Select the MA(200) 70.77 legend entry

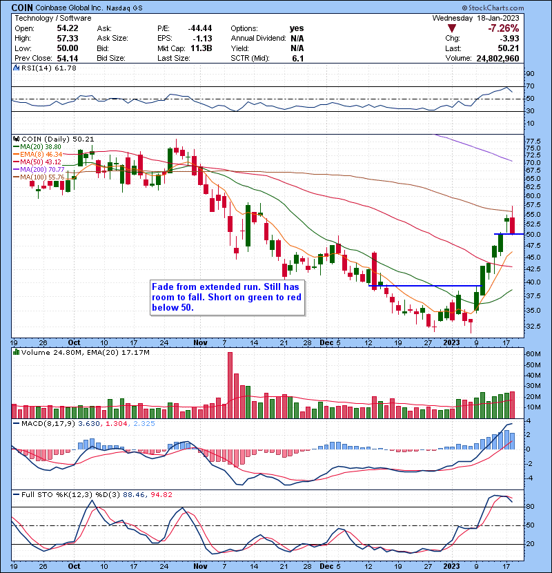(x=39, y=170)
